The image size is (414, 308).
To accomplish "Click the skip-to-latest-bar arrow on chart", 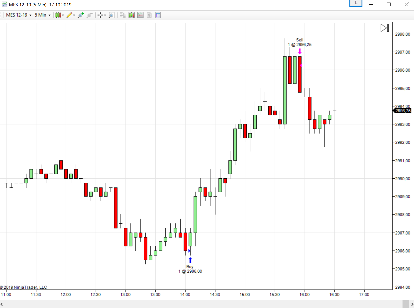I will (385, 28).
